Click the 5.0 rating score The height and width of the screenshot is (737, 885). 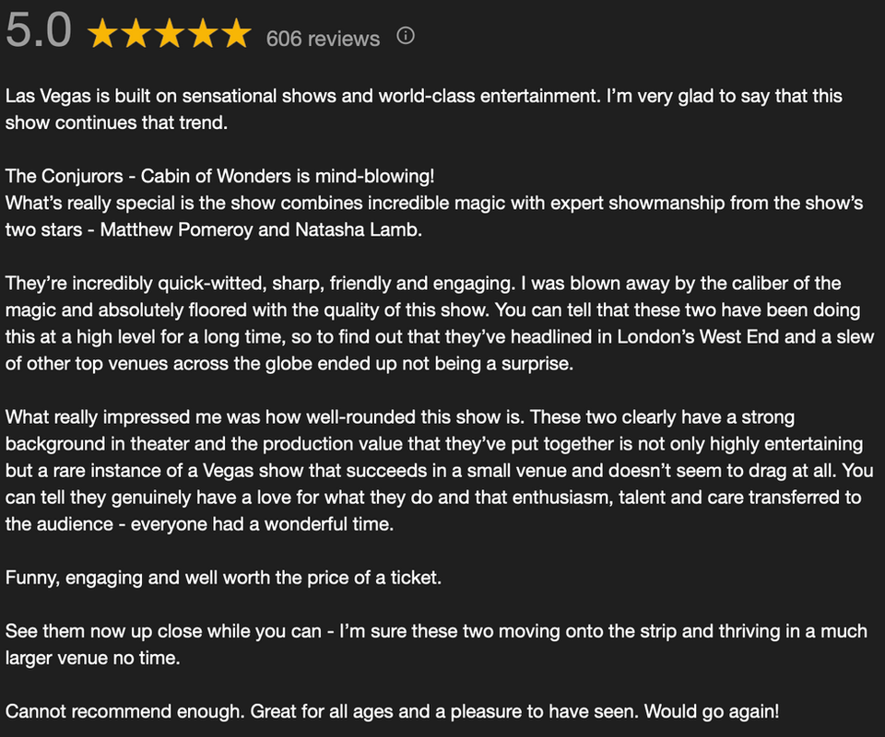(39, 31)
